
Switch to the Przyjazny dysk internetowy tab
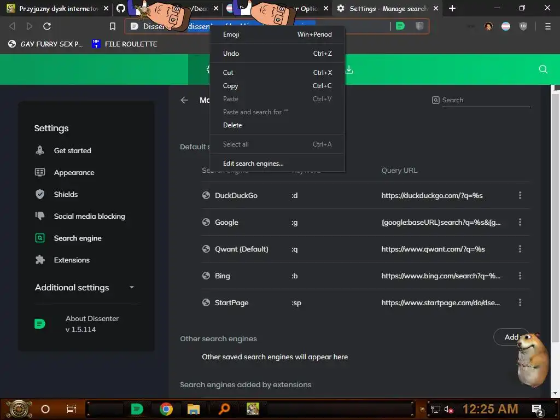tap(58, 8)
